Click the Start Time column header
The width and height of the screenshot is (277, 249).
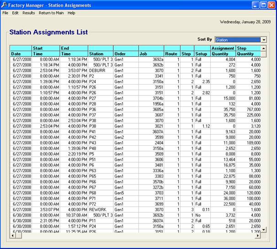[46, 51]
